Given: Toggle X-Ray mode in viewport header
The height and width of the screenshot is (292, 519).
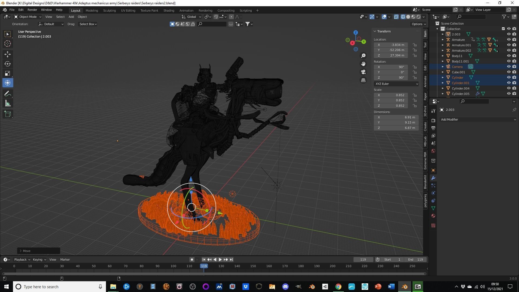Looking at the screenshot, I should [396, 17].
